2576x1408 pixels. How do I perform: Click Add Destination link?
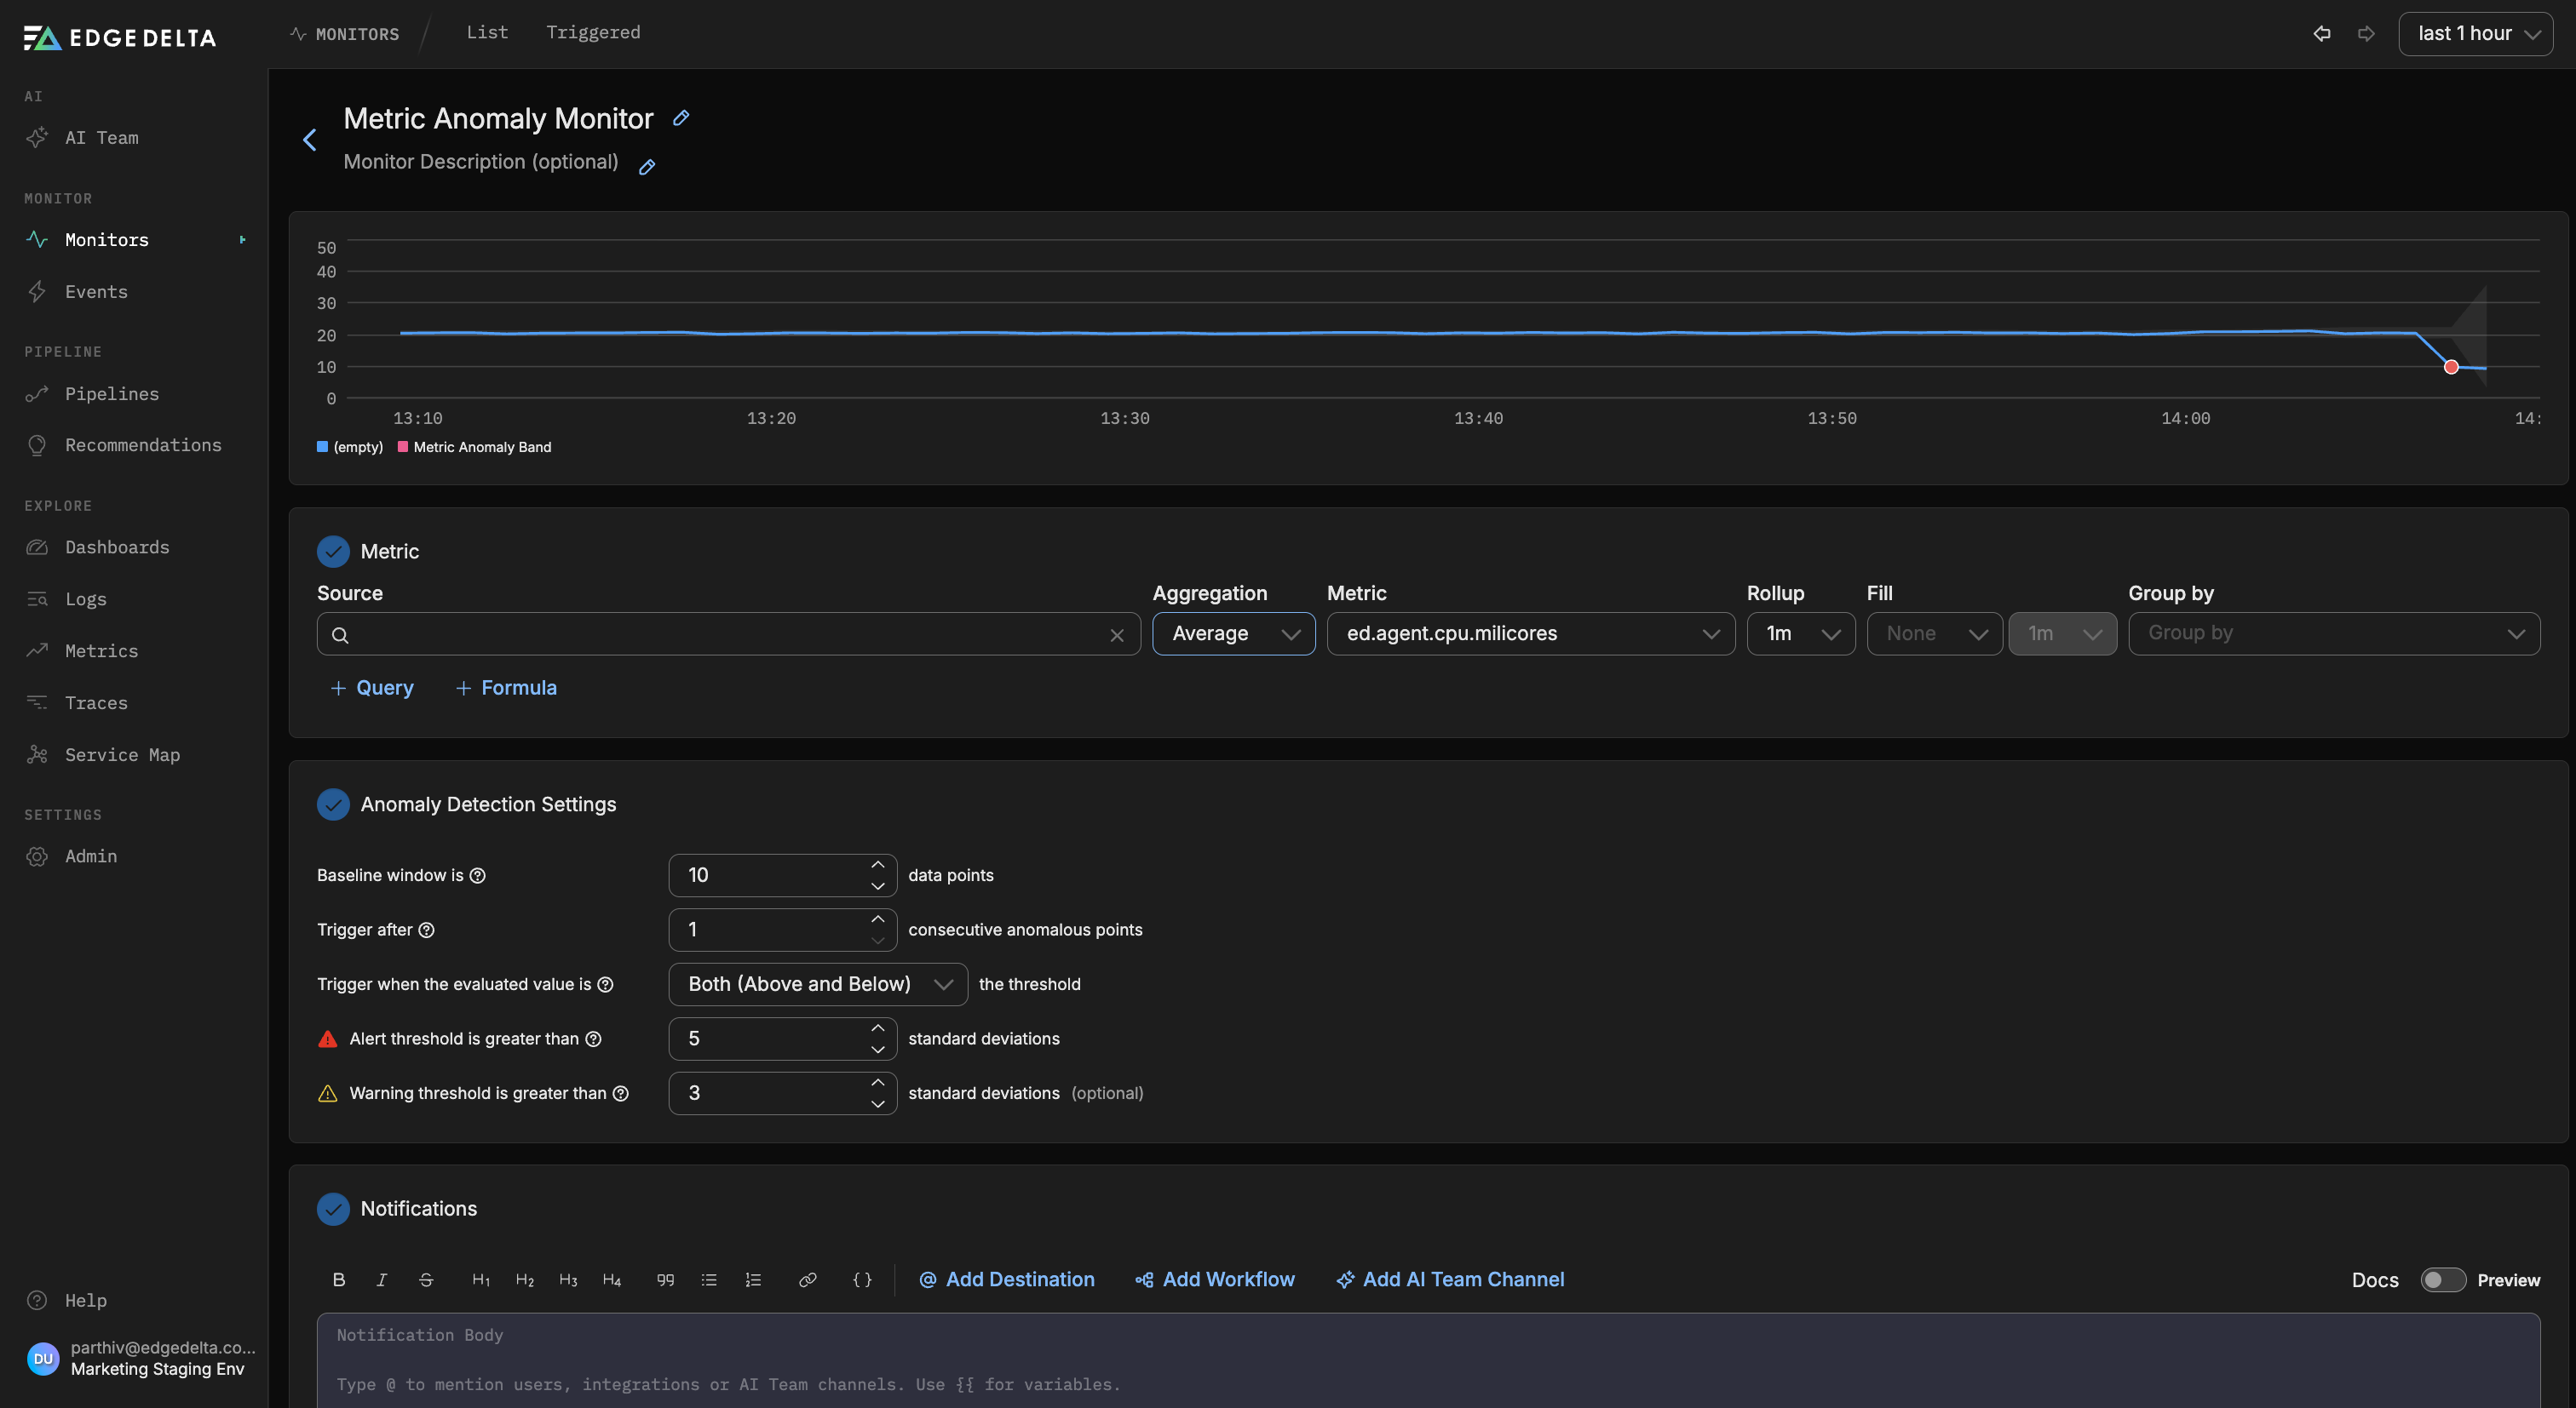coord(1006,1279)
